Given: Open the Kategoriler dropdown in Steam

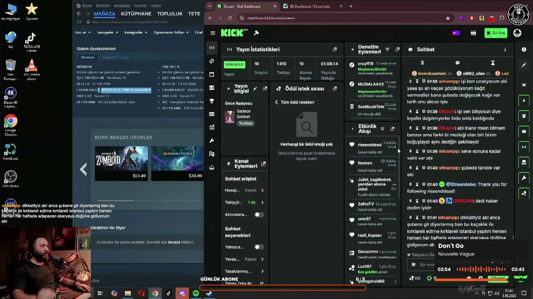Looking at the screenshot, I should [x=136, y=32].
